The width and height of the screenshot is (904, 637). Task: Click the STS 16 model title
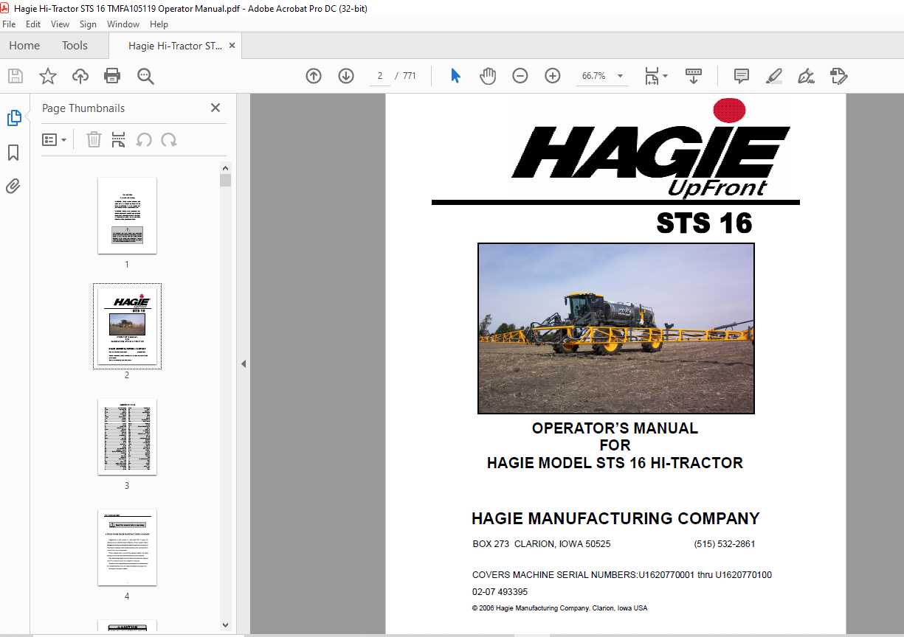tap(704, 223)
